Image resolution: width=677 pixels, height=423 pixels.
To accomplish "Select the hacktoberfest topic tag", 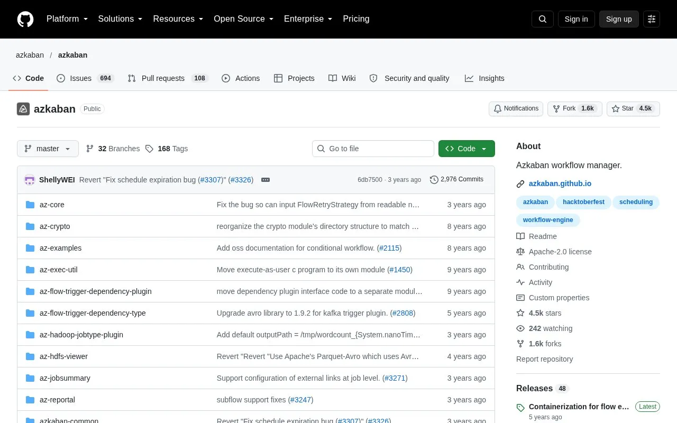I will point(584,202).
